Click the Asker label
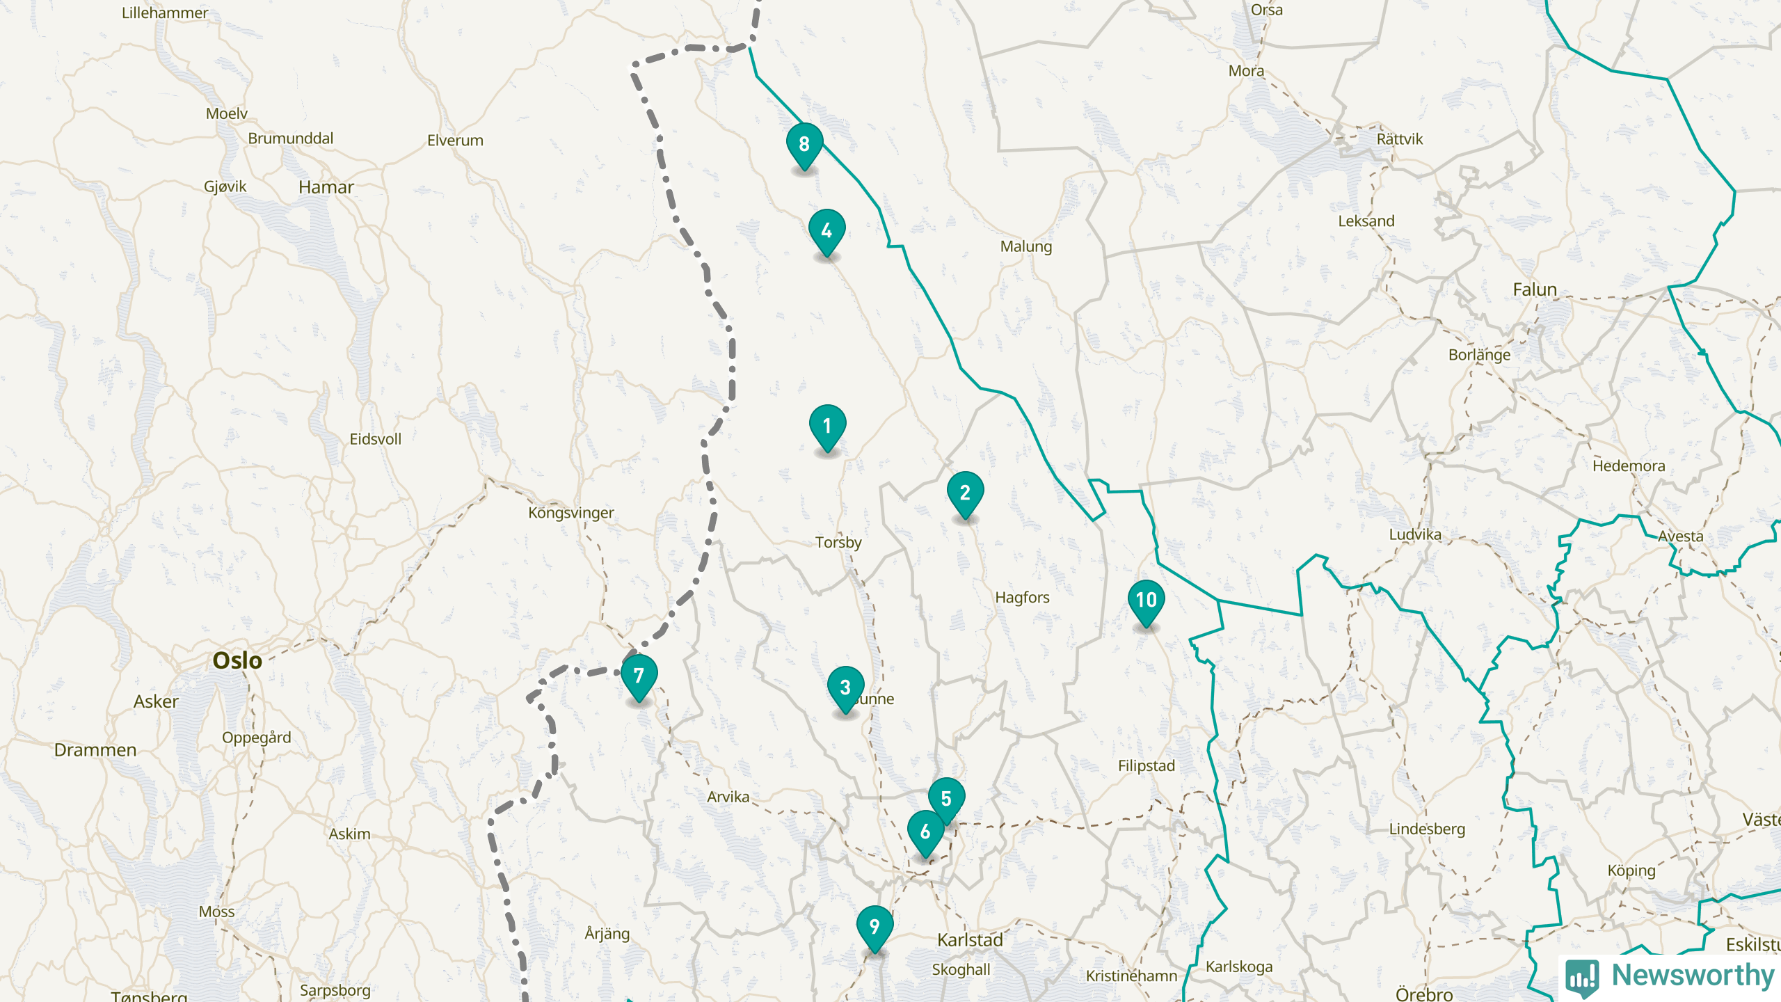This screenshot has height=1002, width=1781. coord(156,701)
